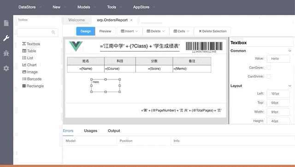
Task: Pick the Chart tool from toolbox
Action: point(29,65)
